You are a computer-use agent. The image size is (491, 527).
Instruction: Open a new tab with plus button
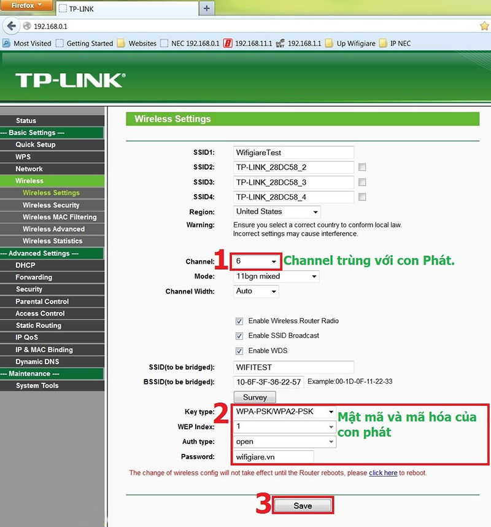pyautogui.click(x=207, y=9)
